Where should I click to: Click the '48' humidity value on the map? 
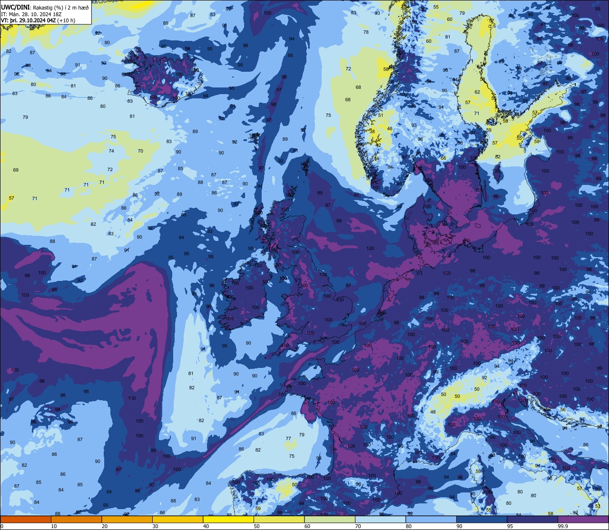tap(433, 412)
